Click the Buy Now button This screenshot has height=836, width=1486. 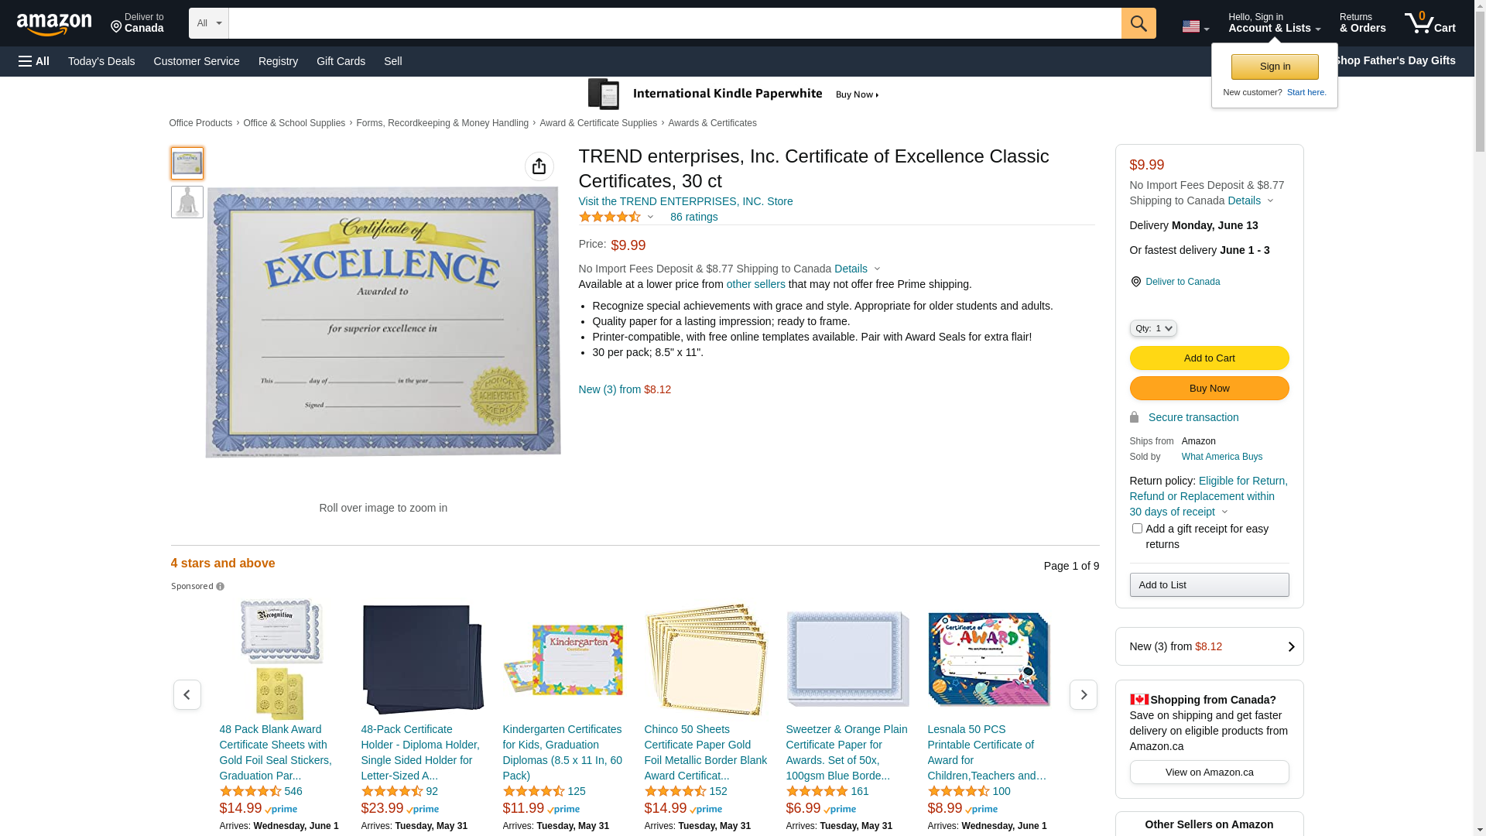tap(1209, 389)
